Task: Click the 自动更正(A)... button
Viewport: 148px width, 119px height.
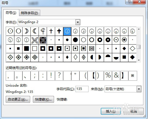Action: tap(18, 99)
